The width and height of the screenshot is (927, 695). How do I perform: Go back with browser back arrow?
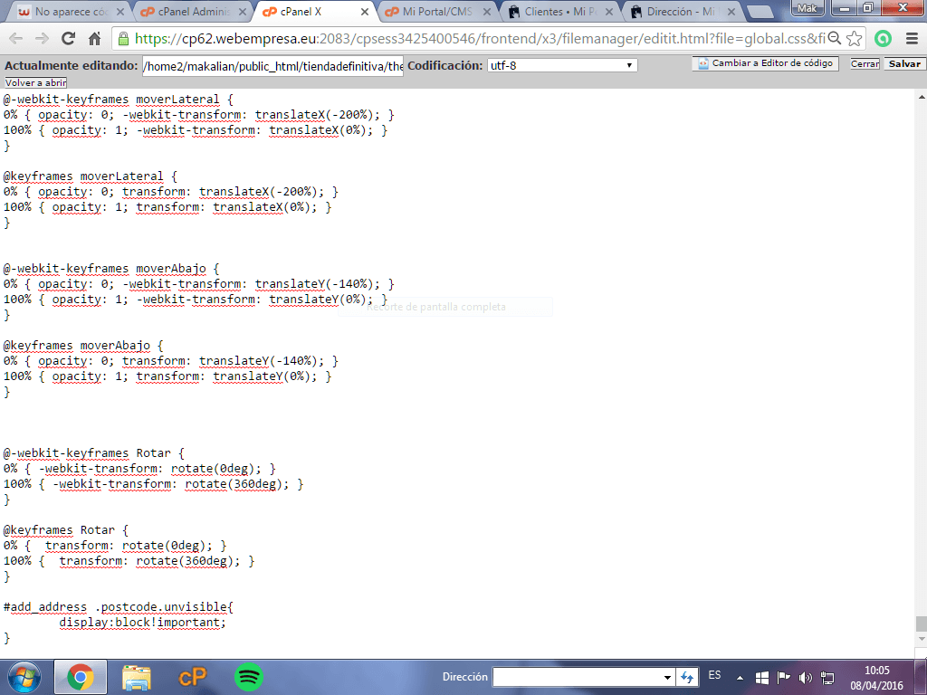16,38
